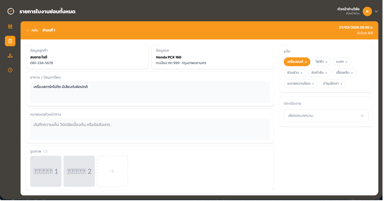Go back using the กลับ button

pyautogui.click(x=33, y=30)
